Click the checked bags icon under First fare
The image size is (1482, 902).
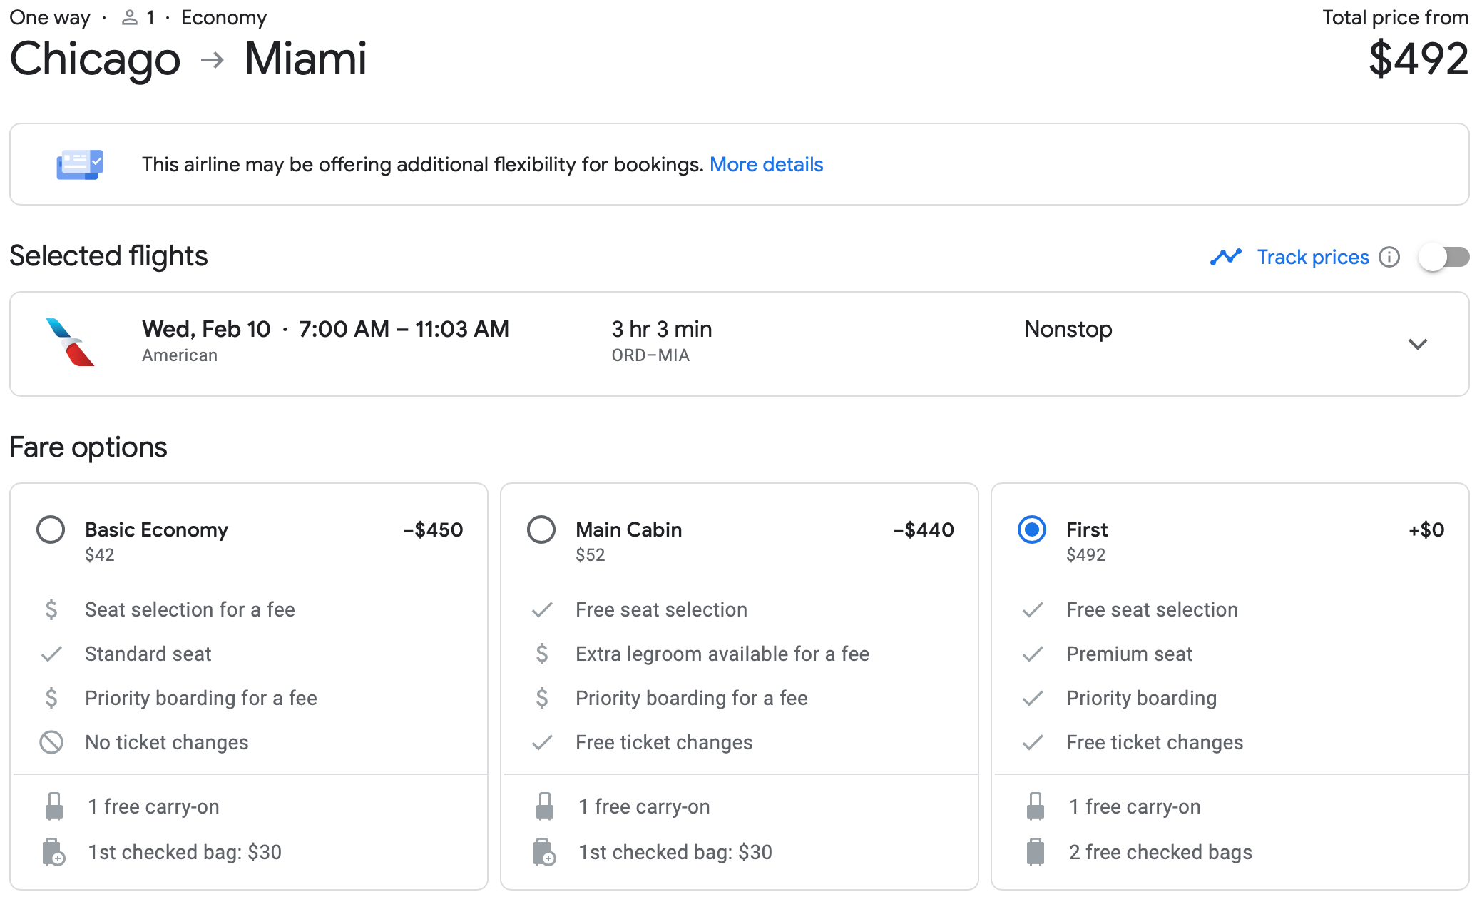tap(1035, 851)
